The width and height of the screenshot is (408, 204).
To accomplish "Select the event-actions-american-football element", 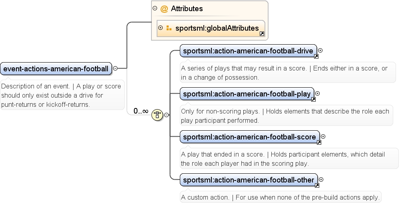I will click(56, 69).
